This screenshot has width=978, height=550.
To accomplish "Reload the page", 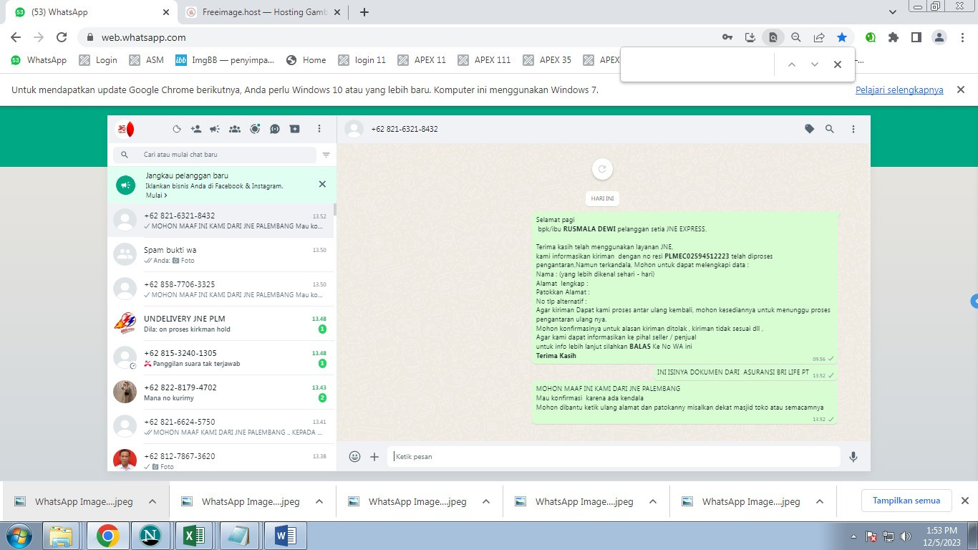I will coord(62,37).
